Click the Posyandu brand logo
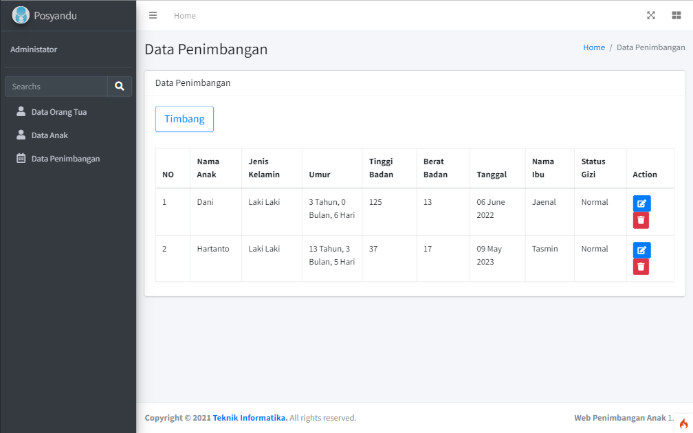 [x=21, y=15]
